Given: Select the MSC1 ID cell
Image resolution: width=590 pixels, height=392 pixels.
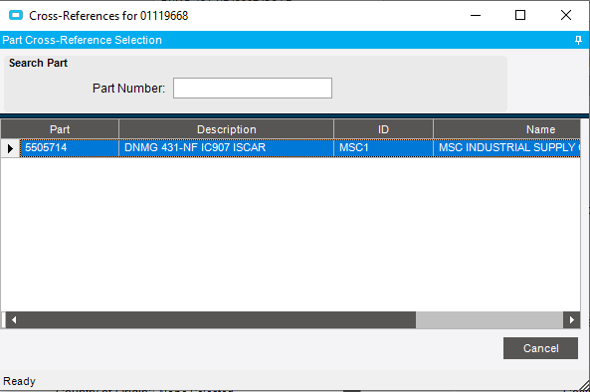Looking at the screenshot, I should pyautogui.click(x=383, y=148).
